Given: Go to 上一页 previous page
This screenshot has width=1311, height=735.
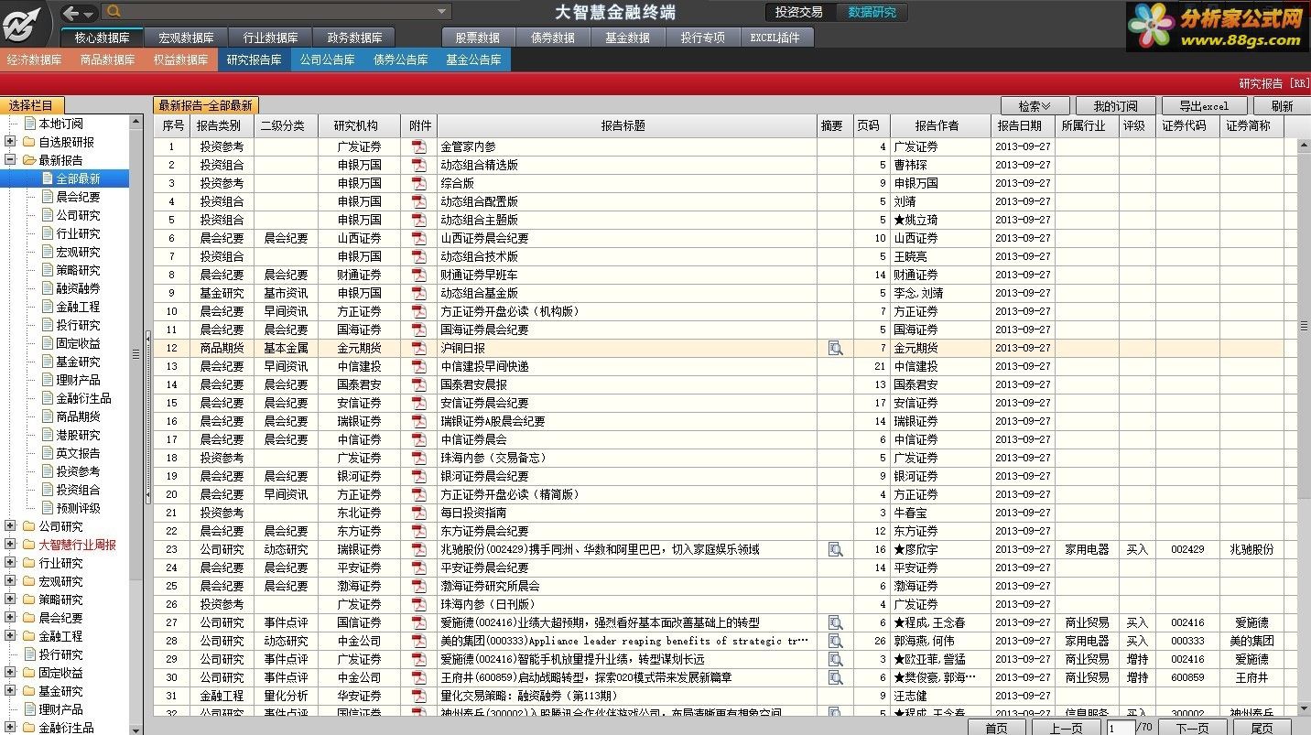Looking at the screenshot, I should coord(1066,728).
